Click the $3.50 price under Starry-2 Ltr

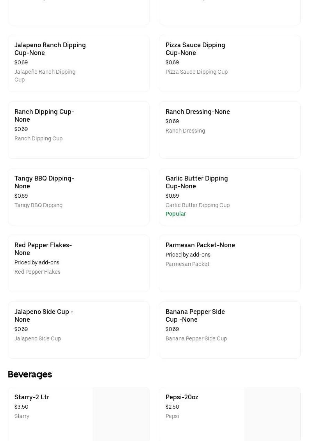pos(21,407)
